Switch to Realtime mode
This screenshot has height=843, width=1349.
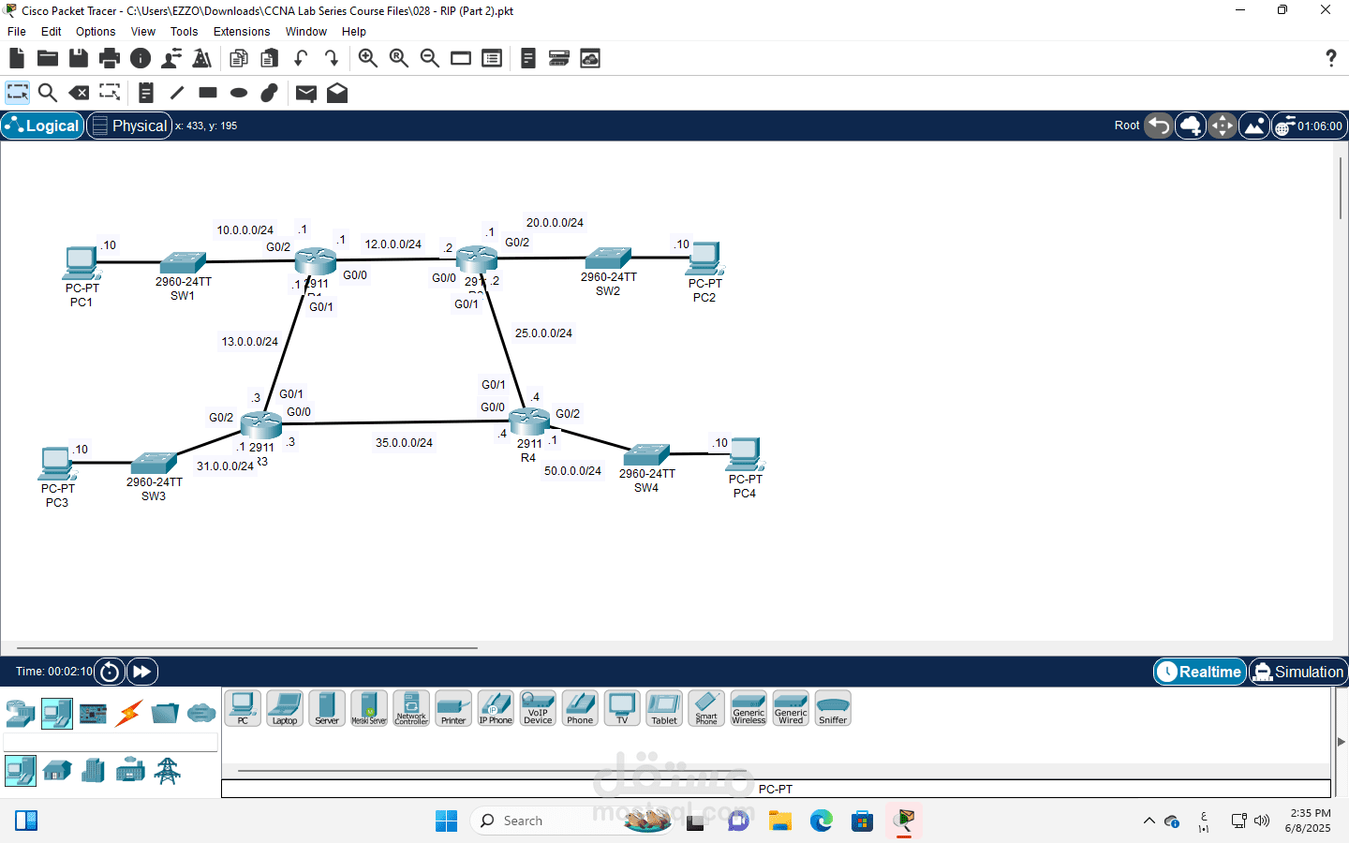coord(1199,672)
